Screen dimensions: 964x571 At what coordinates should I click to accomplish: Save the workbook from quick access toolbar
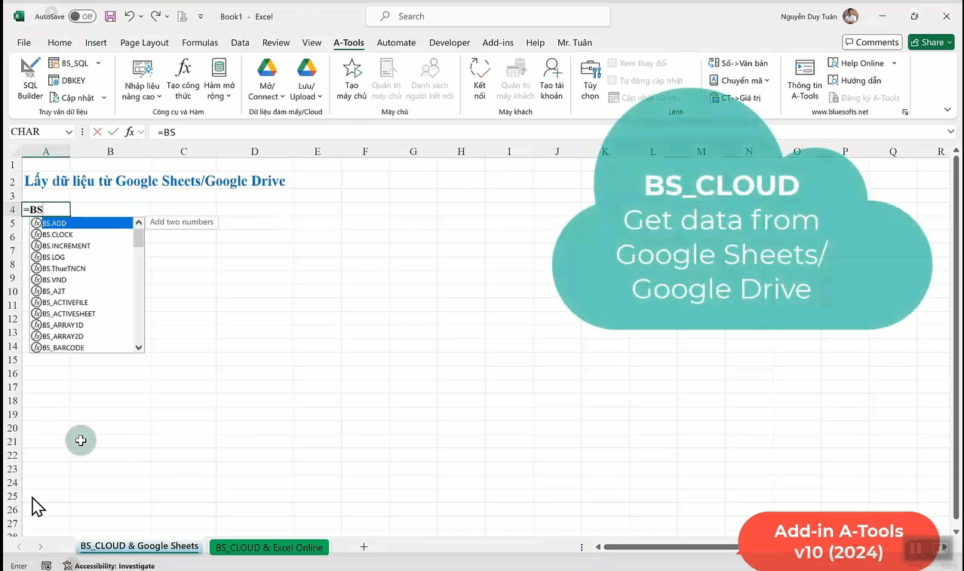coord(110,17)
